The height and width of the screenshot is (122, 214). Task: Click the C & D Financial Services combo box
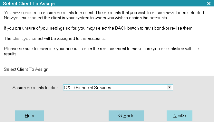118,87
